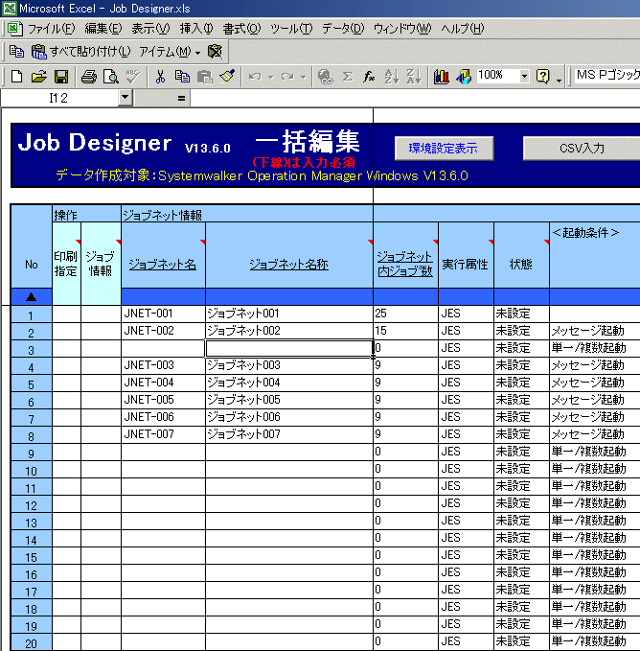
Task: Select 単一/複数起動 cell in row 9
Action: 594,452
